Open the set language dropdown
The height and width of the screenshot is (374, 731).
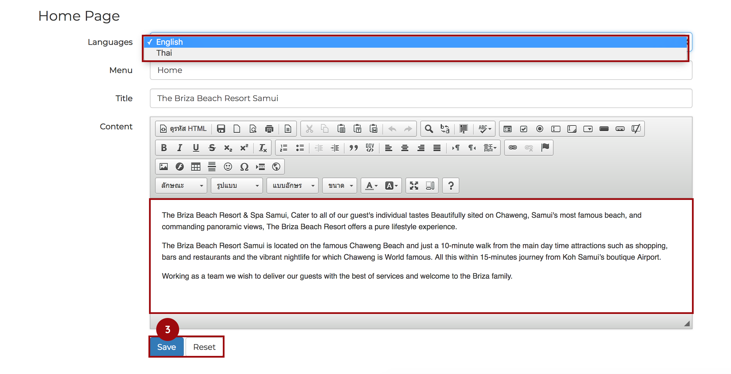[490, 148]
